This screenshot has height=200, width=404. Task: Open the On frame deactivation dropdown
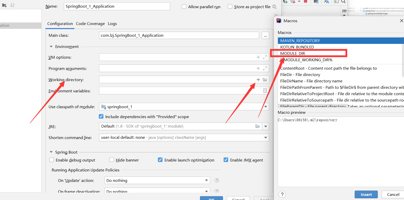(x=206, y=191)
